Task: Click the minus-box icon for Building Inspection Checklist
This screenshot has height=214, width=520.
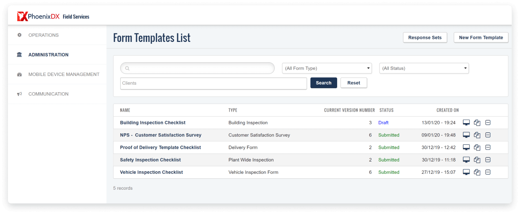Action: (x=488, y=123)
